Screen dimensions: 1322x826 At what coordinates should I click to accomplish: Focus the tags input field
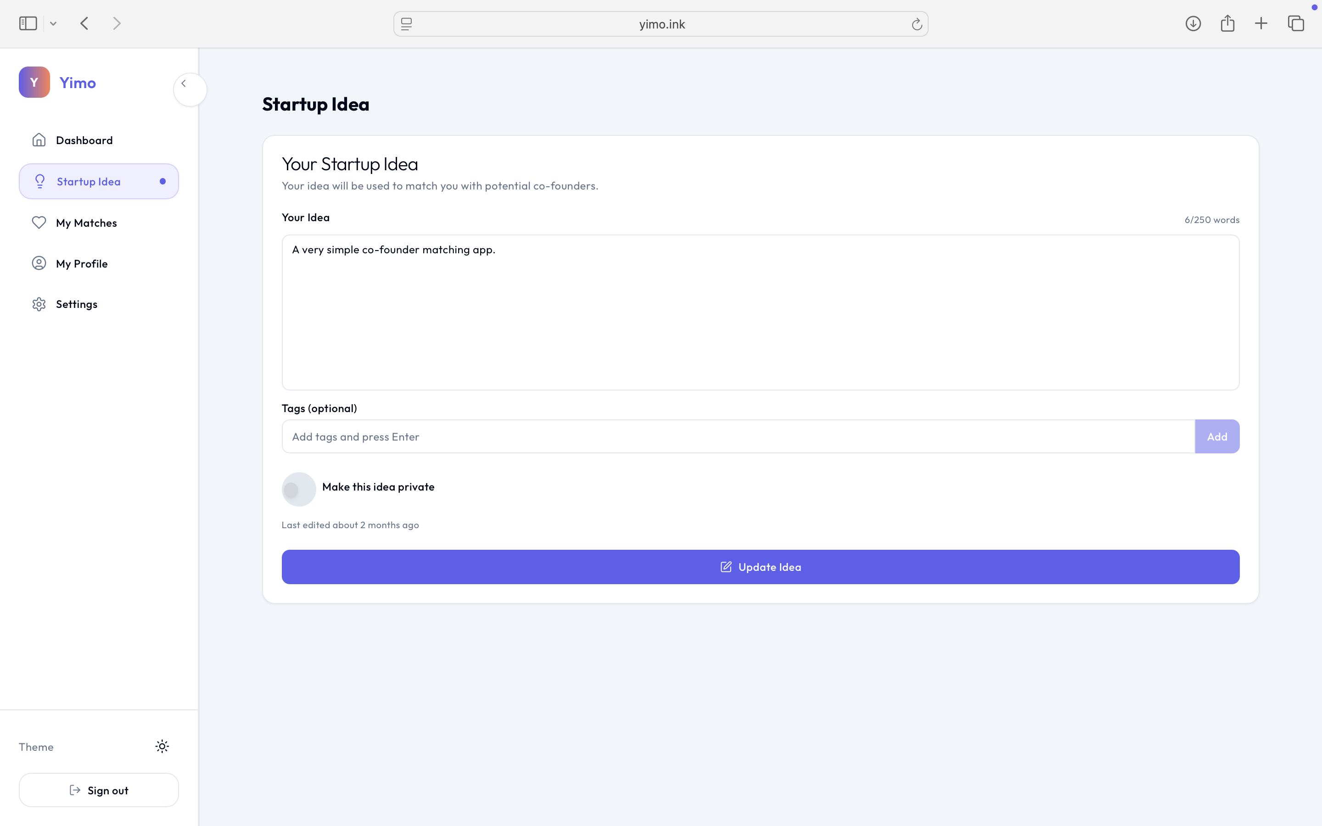pyautogui.click(x=738, y=436)
